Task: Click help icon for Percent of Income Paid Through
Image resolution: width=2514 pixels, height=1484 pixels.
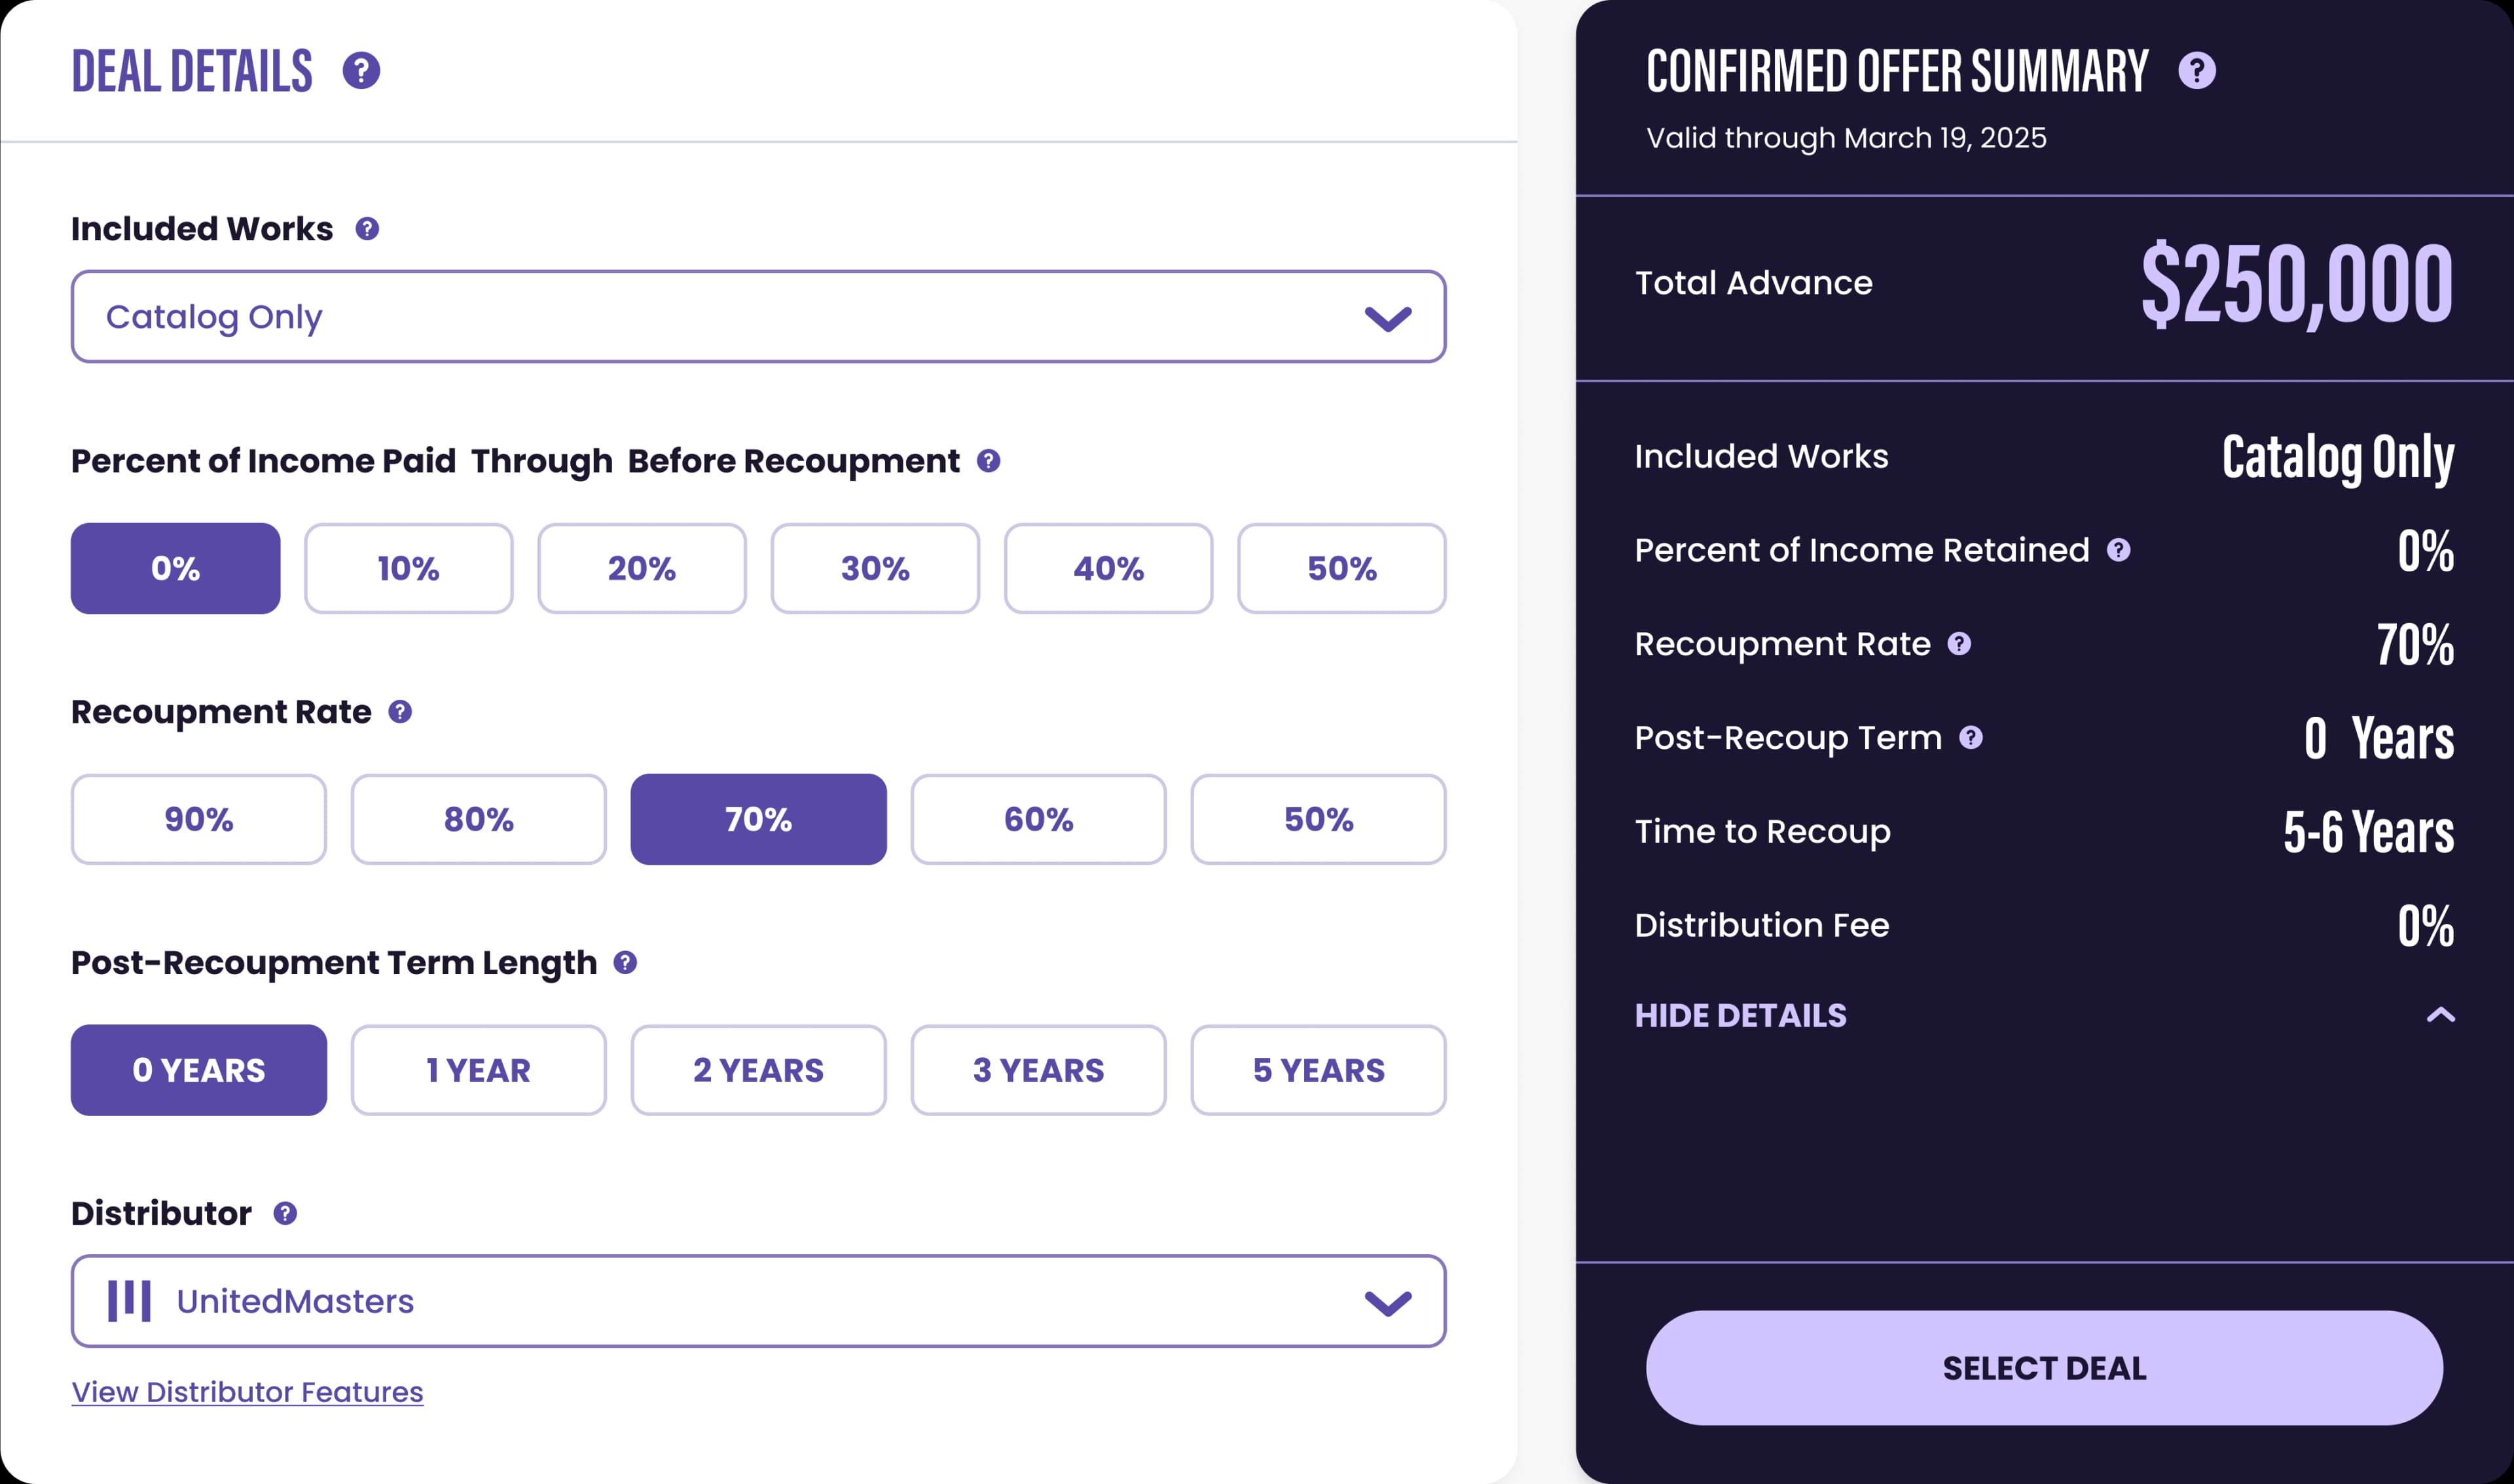Action: [988, 461]
